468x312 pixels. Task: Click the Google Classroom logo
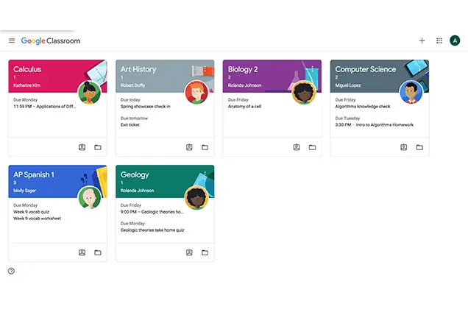pyautogui.click(x=51, y=41)
